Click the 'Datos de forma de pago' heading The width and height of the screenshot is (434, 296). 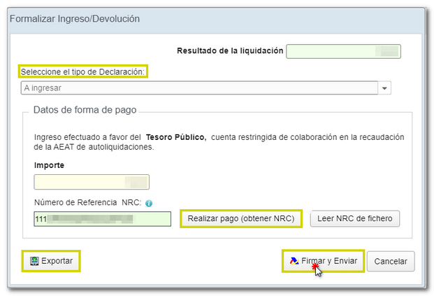[85, 110]
